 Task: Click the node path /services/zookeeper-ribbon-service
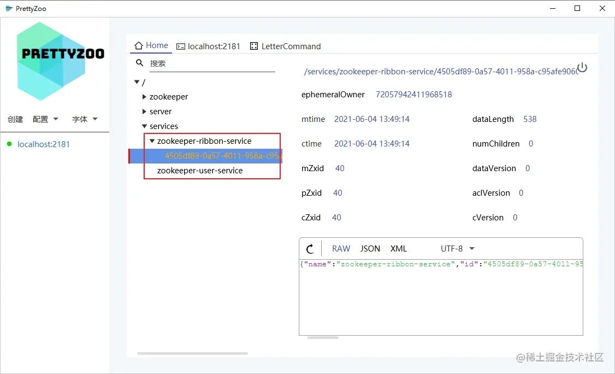click(441, 72)
